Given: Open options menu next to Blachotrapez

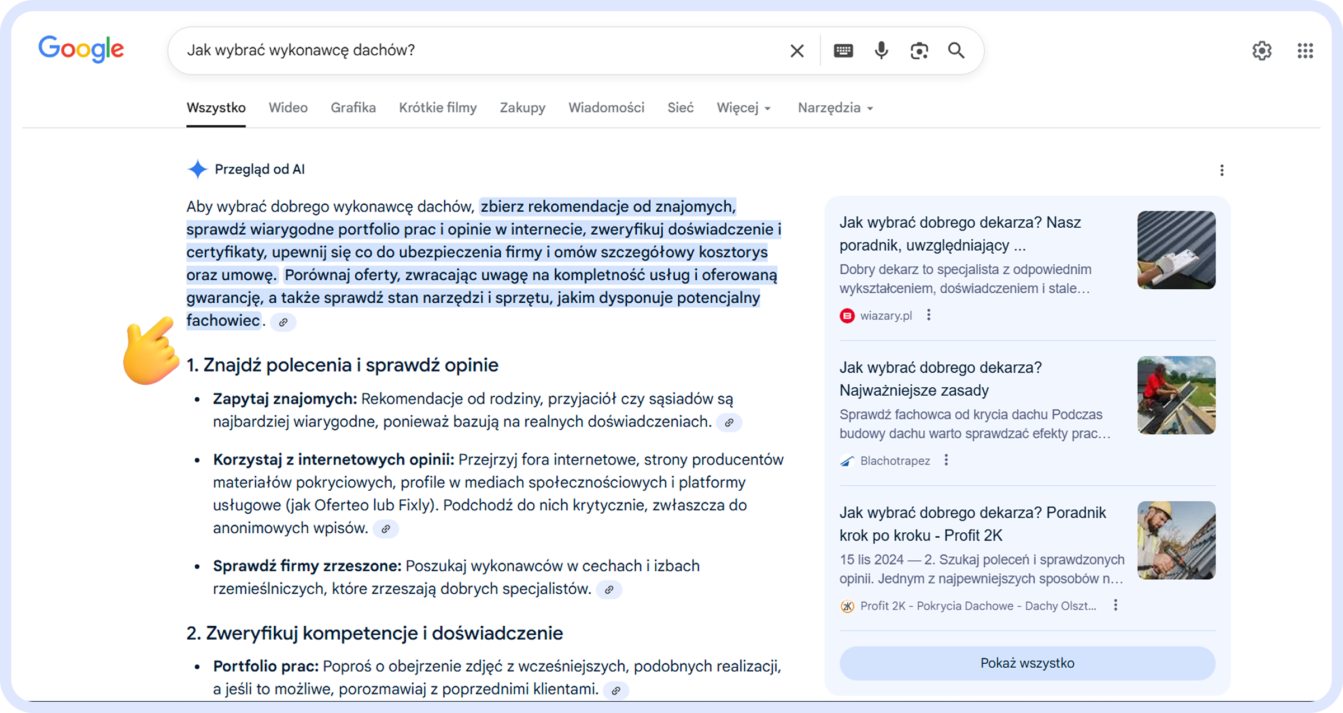Looking at the screenshot, I should [x=946, y=460].
